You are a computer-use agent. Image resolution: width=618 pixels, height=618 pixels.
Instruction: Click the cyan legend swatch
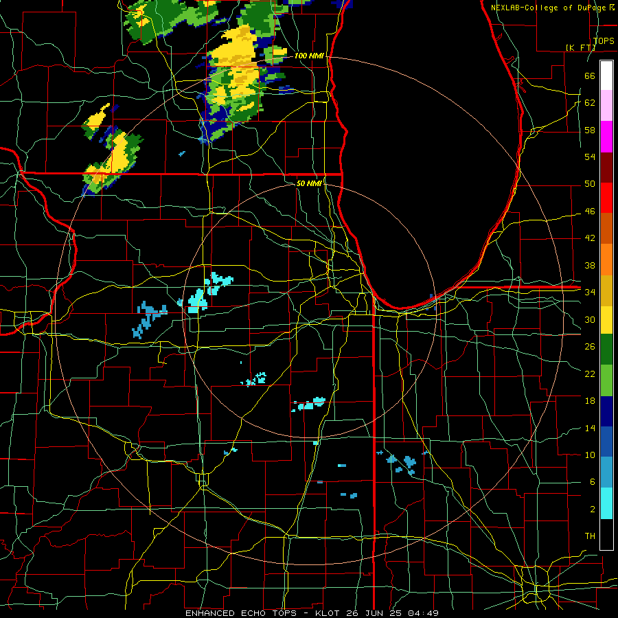click(606, 503)
